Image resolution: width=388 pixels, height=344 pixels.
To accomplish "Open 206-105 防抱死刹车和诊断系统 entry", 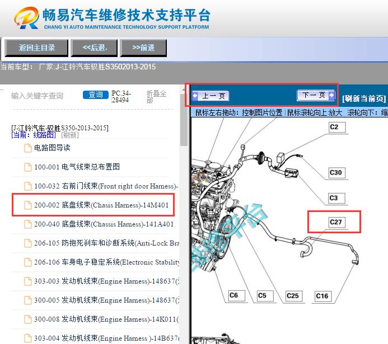I will coord(106,243).
